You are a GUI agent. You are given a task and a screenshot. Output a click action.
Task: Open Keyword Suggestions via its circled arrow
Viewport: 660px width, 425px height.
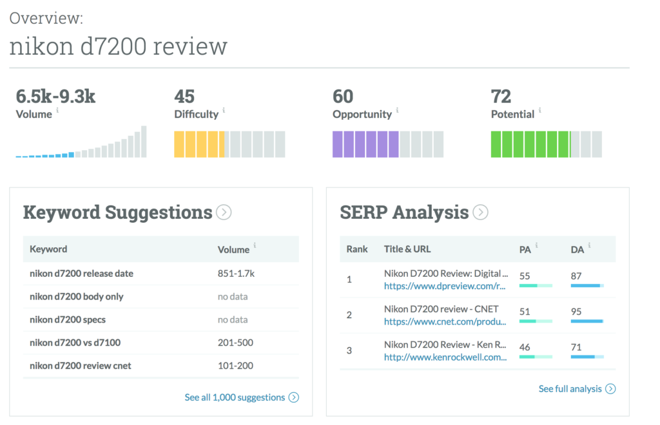click(x=224, y=212)
